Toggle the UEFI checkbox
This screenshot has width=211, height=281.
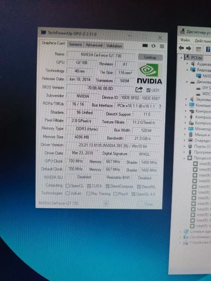(148, 90)
